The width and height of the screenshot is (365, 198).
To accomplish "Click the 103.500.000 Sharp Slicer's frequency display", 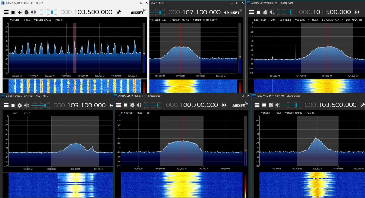I will pos(331,105).
